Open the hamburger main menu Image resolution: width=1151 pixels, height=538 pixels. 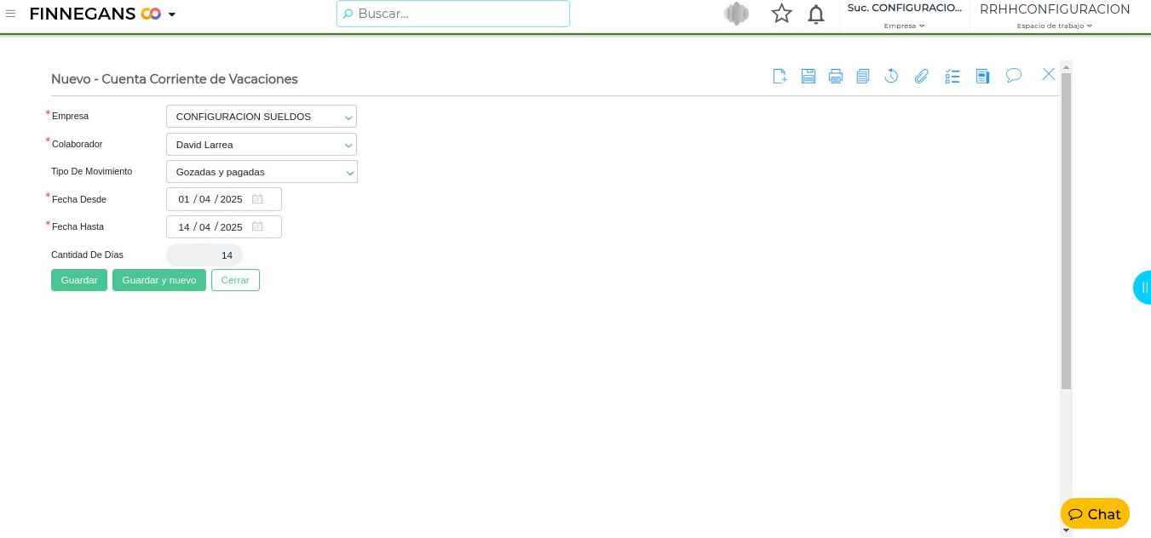pyautogui.click(x=10, y=14)
